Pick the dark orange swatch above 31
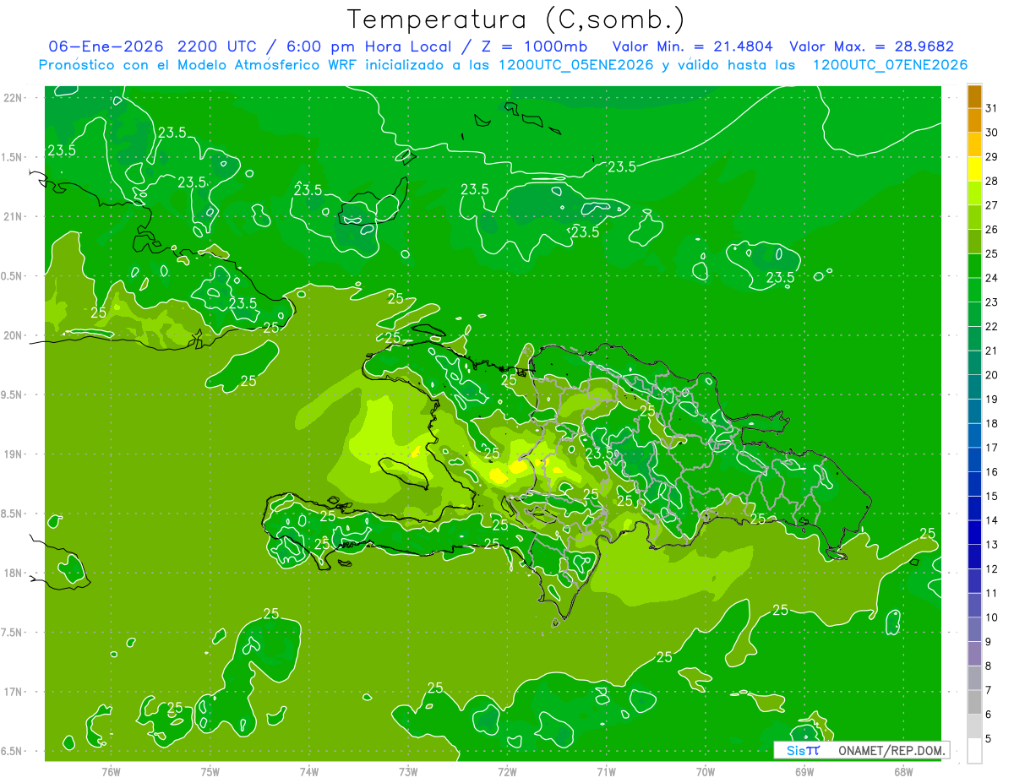 click(x=974, y=96)
